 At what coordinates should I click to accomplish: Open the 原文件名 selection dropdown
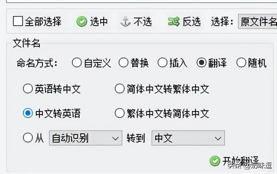click(258, 21)
